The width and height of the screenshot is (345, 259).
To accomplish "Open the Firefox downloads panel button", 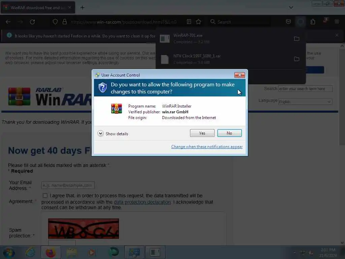I will pos(300,22).
